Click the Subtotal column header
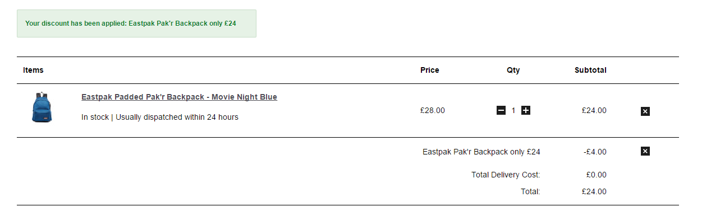Screen dimensions: 711x211 [590, 71]
